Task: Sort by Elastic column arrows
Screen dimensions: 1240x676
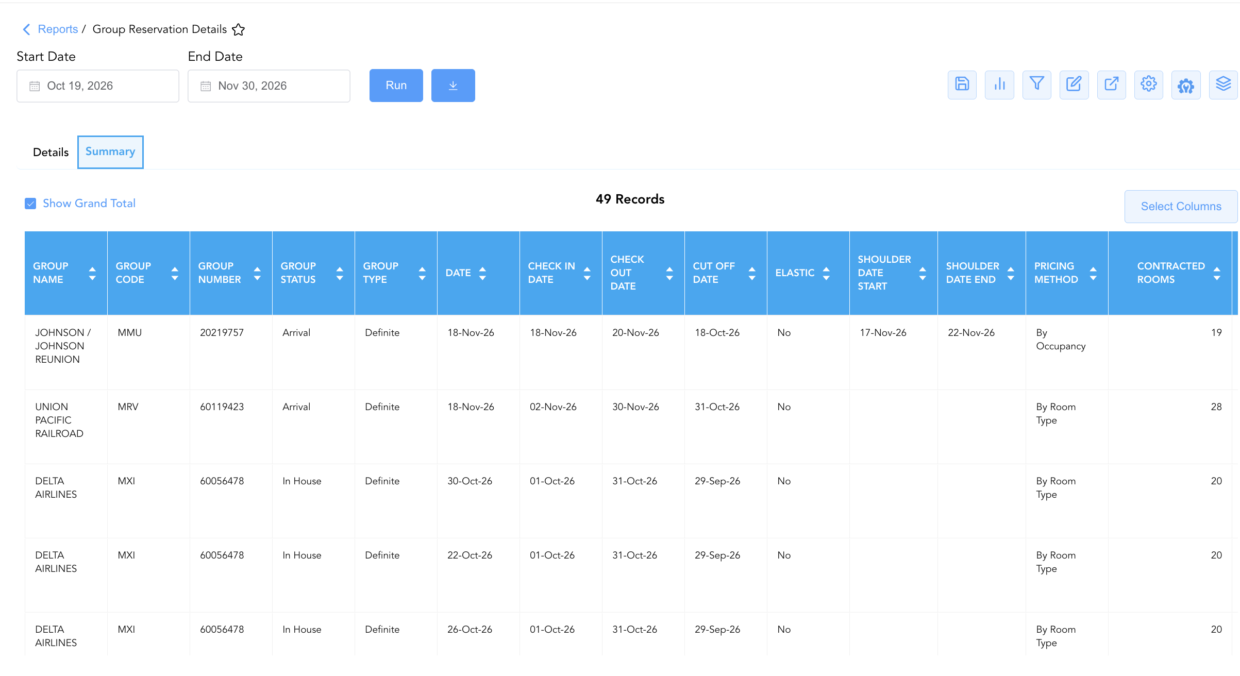Action: tap(826, 273)
